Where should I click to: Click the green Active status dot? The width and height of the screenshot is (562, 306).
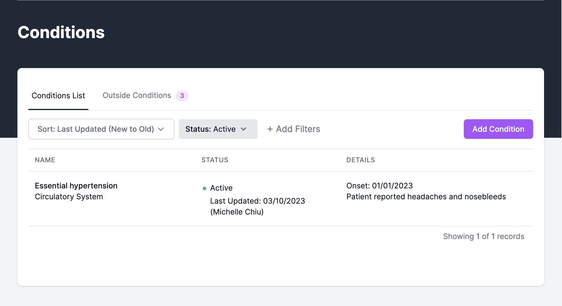click(205, 188)
